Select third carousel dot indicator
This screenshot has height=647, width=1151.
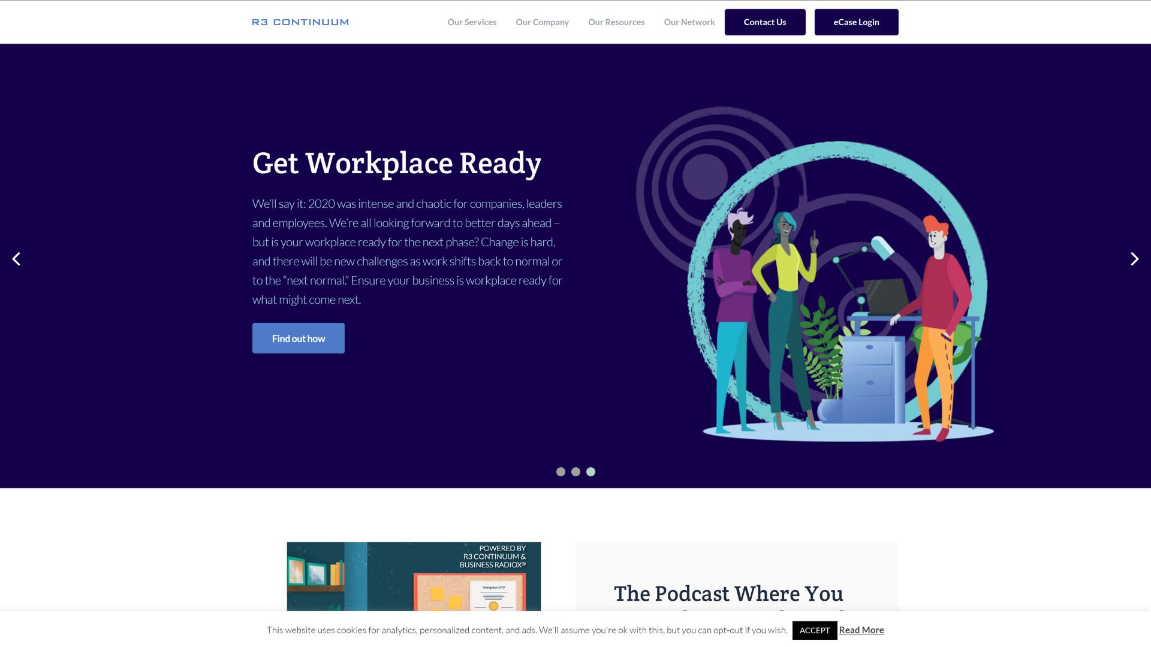tap(590, 471)
